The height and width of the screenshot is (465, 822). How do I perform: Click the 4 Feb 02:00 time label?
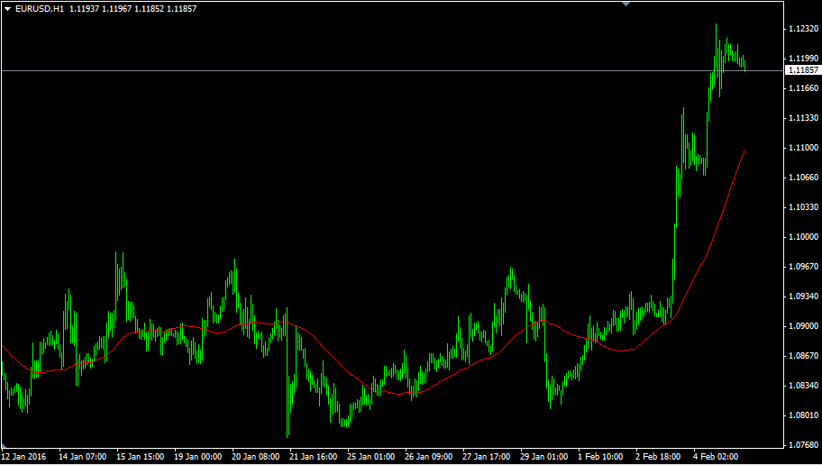[x=716, y=457]
